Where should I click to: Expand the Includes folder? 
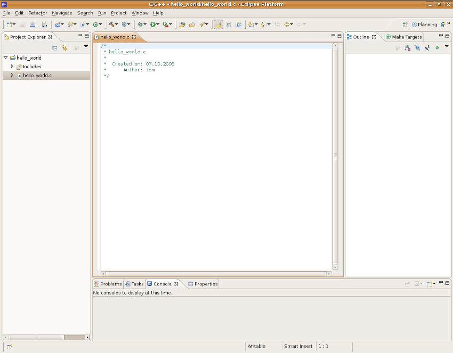pyautogui.click(x=12, y=67)
